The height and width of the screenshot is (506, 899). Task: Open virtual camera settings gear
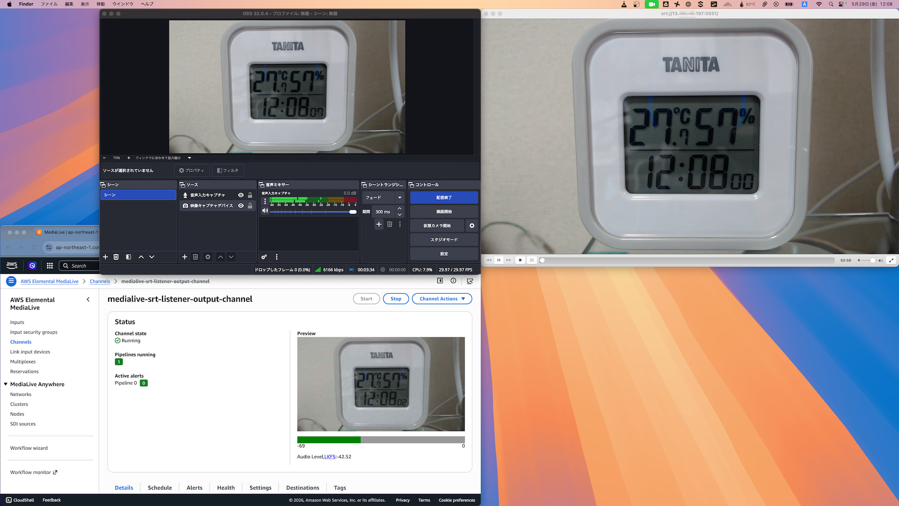(x=472, y=226)
